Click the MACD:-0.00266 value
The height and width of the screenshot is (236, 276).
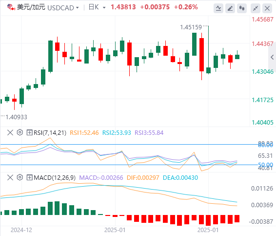101,178
